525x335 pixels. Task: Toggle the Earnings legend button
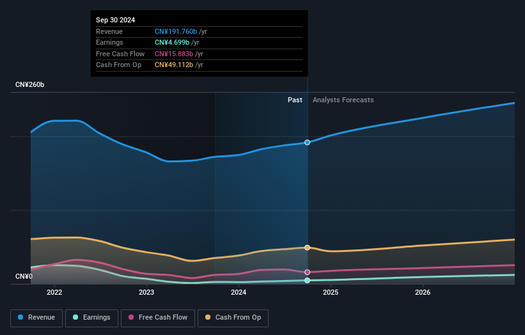(91, 318)
